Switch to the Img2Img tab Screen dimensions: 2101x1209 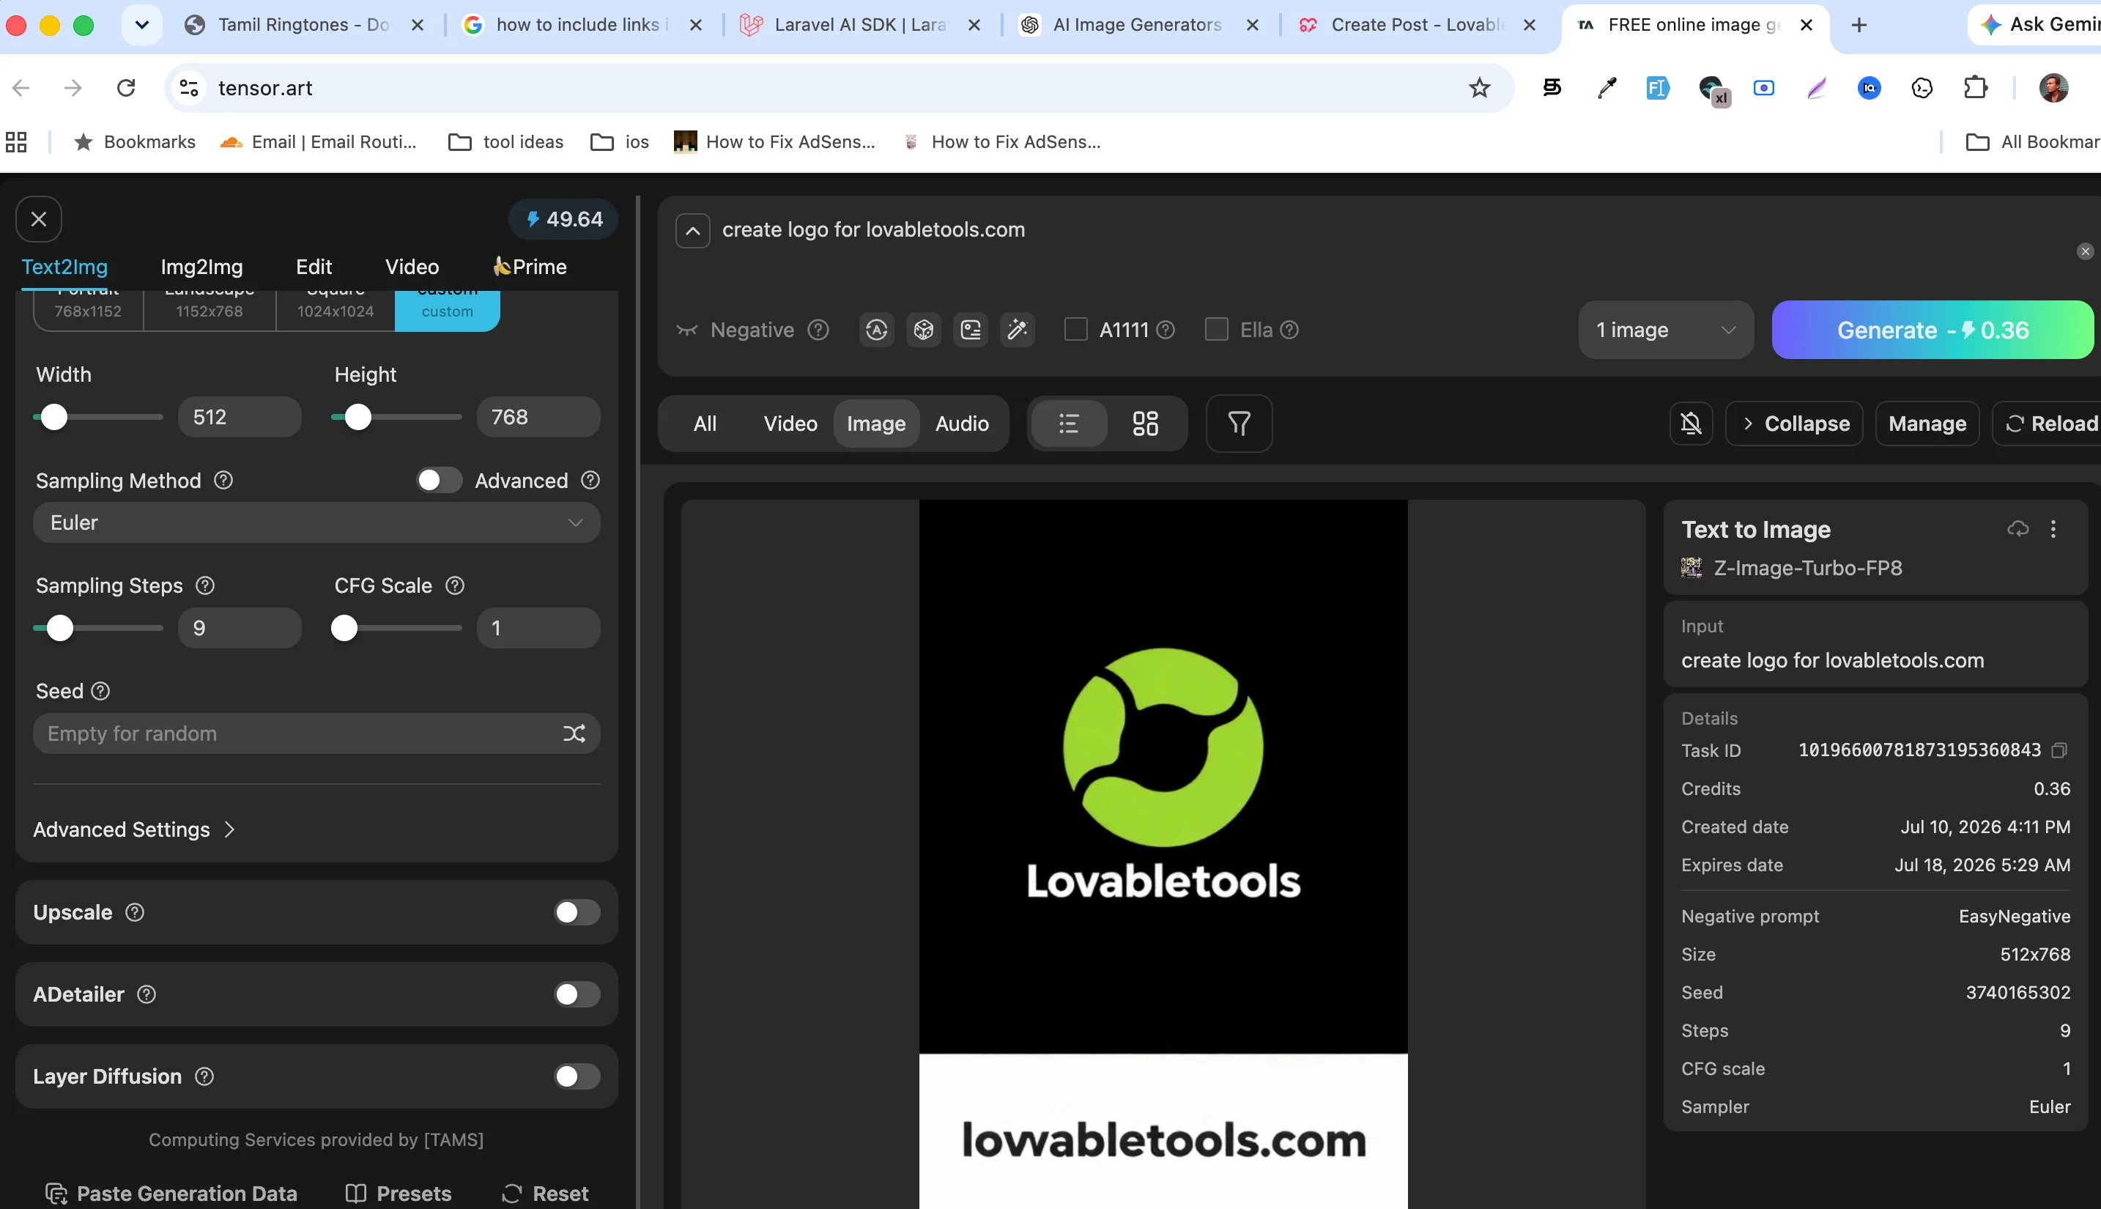pos(201,267)
